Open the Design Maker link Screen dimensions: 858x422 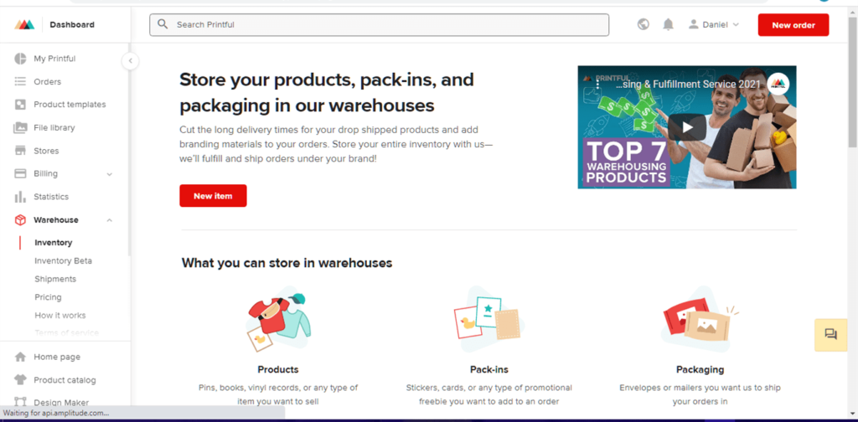[x=61, y=402]
